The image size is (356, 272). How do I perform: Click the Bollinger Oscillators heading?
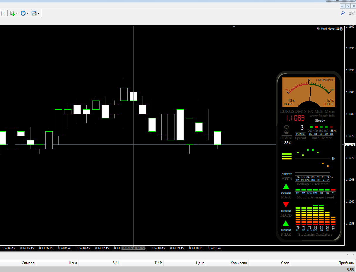click(312, 184)
